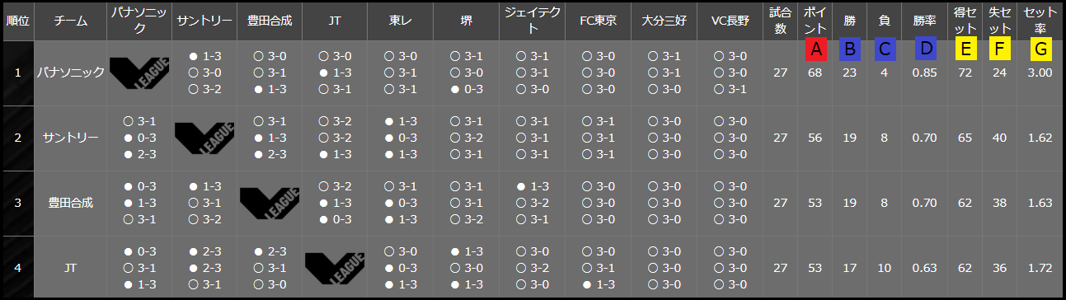Click the サントリー team name in rank 2 row
1066x300 pixels.
coord(71,138)
